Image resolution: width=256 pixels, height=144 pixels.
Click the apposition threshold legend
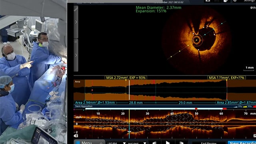[x=244, y=106]
